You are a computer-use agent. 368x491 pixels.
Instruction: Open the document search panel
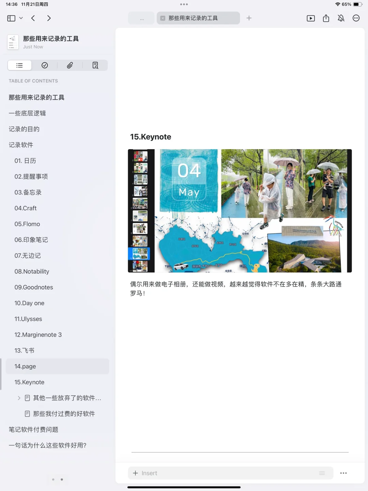(95, 65)
